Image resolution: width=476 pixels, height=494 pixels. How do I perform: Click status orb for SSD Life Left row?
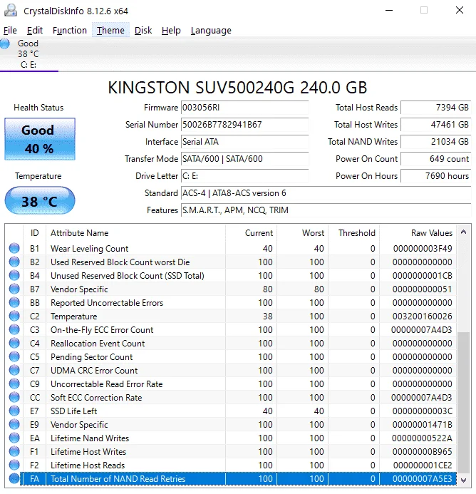(x=14, y=411)
